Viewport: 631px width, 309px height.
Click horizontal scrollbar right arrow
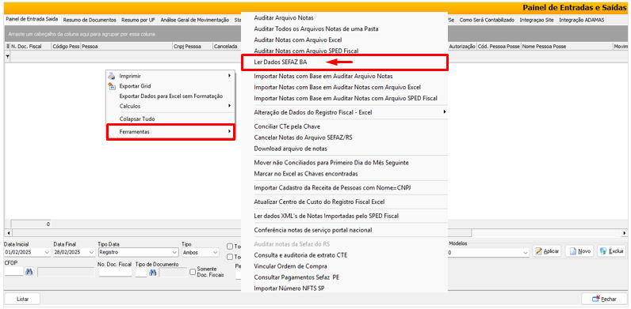pos(624,233)
